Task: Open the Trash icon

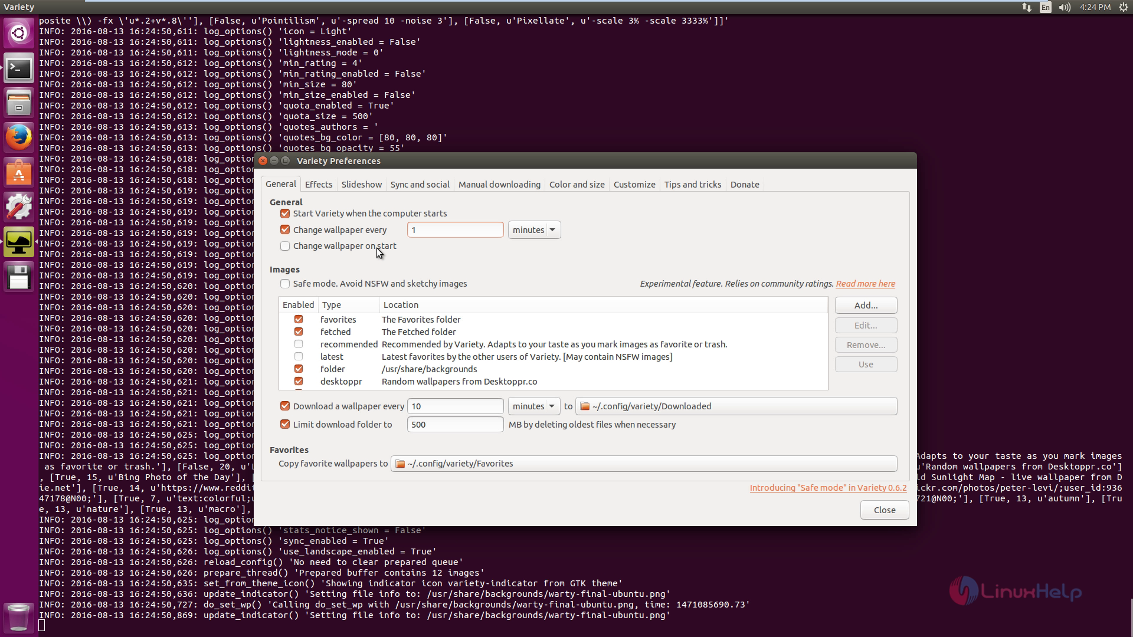Action: click(19, 618)
